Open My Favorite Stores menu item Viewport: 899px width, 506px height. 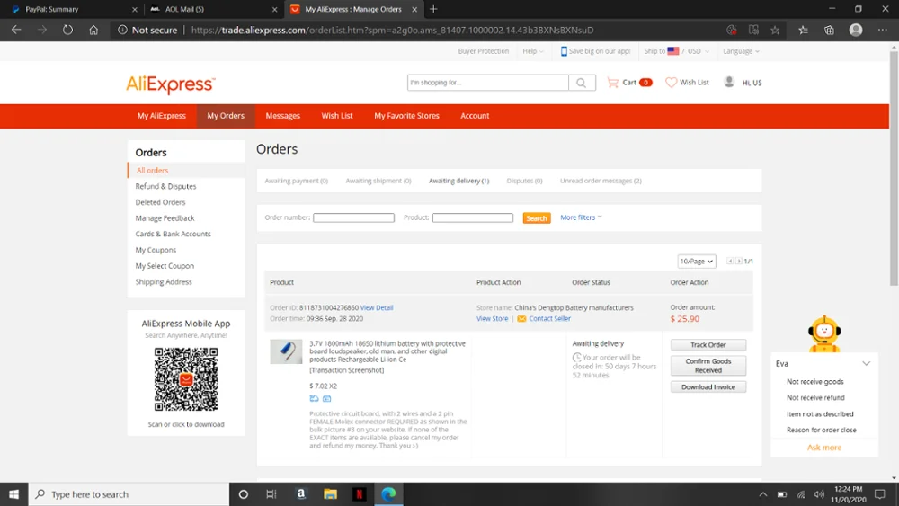[x=406, y=116]
